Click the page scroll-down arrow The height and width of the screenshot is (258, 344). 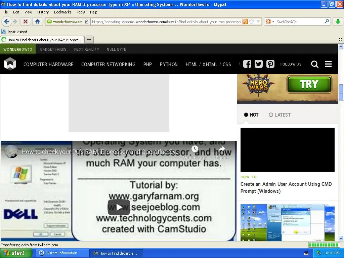point(341,238)
